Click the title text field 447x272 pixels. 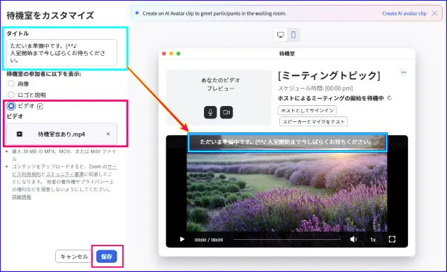coord(61,52)
